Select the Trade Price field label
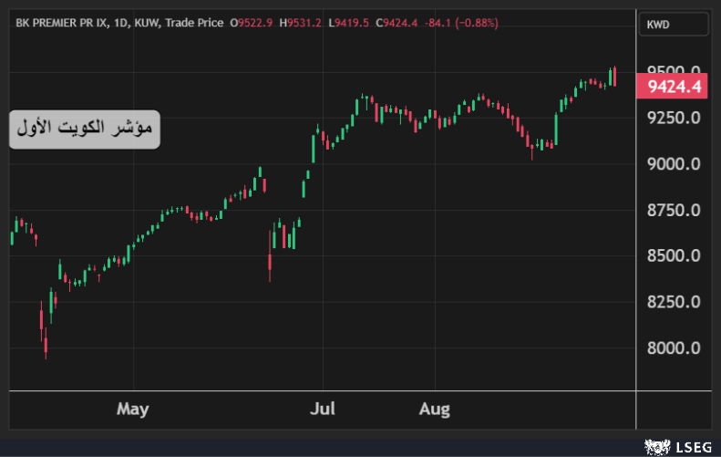Screen dimensions: 721x457 [x=192, y=23]
